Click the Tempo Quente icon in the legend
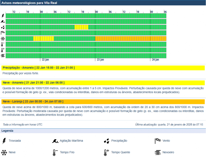The width and height of the screenshot is (206, 157). (106, 152)
